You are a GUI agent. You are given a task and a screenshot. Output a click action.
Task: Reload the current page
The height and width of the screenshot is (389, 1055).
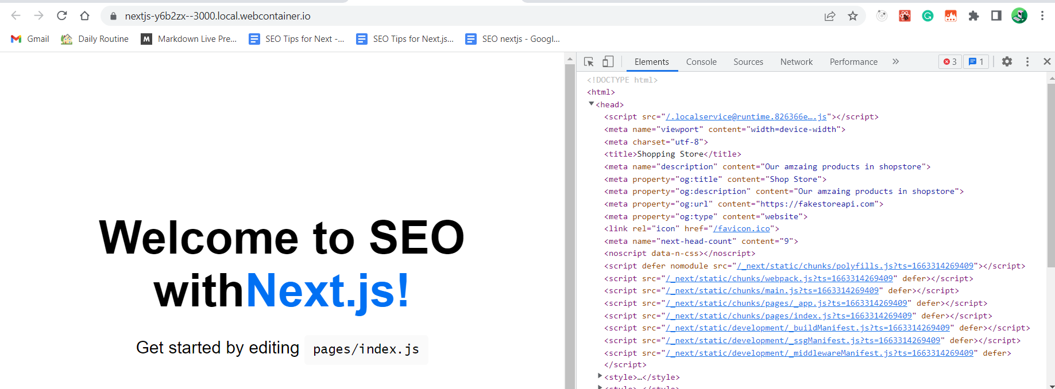pyautogui.click(x=62, y=16)
